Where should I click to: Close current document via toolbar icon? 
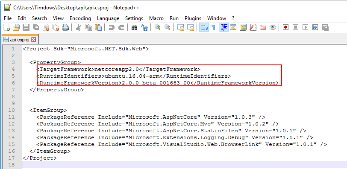pyautogui.click(x=46, y=27)
